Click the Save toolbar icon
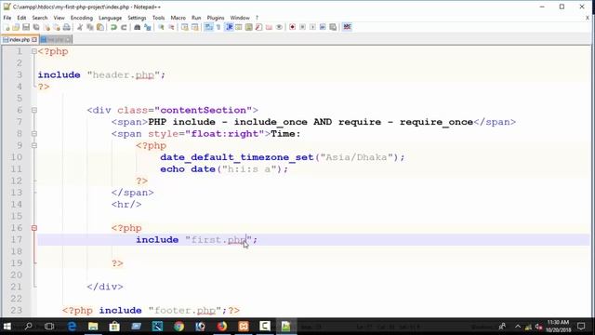This screenshot has height=335, width=595. click(x=26, y=27)
